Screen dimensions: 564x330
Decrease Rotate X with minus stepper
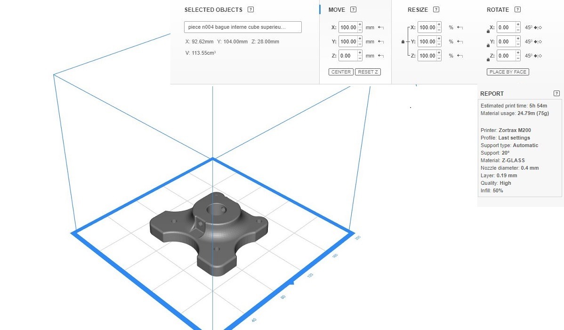pyautogui.click(x=518, y=30)
